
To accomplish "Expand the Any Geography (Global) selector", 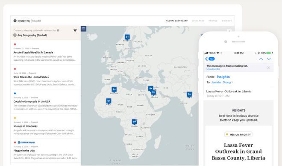I will [30, 35].
